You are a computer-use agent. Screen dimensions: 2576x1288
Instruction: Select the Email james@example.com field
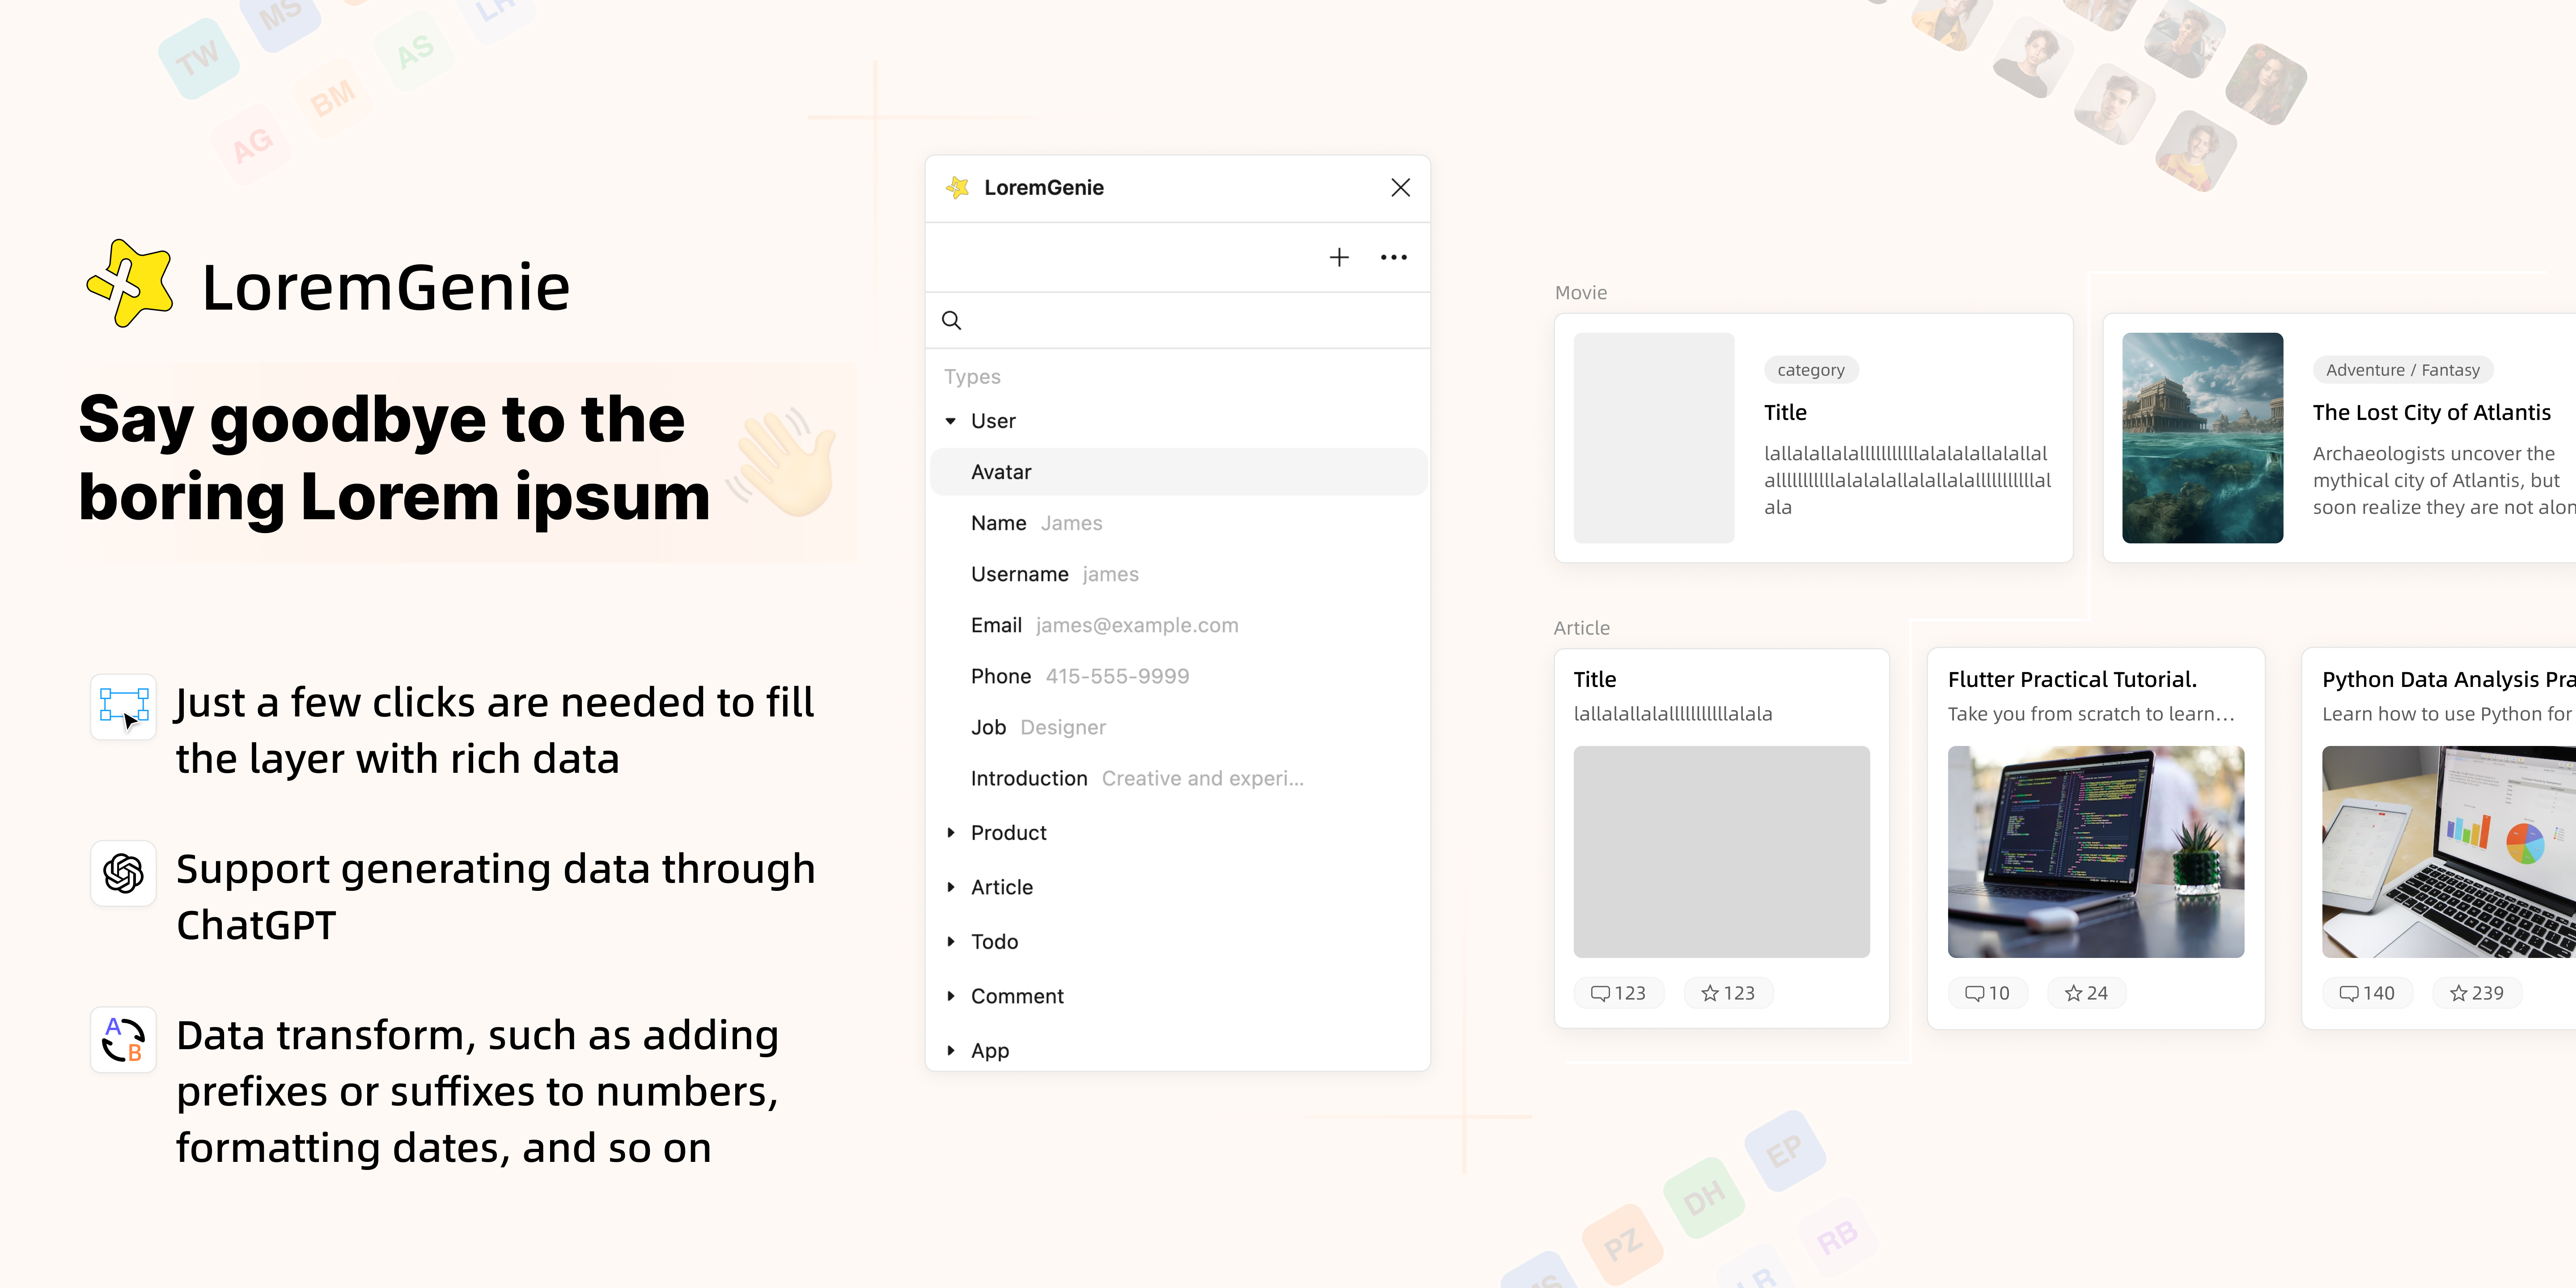[x=1178, y=625]
